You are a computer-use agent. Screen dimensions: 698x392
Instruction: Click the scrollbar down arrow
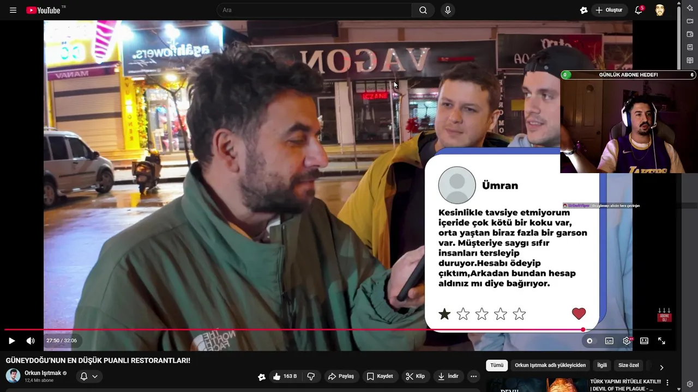coord(679,389)
